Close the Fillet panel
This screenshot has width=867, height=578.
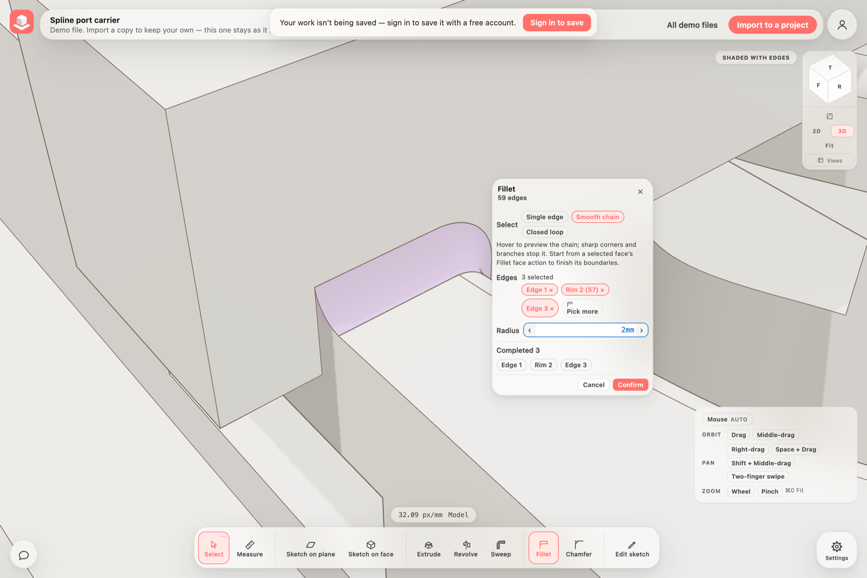tap(640, 192)
